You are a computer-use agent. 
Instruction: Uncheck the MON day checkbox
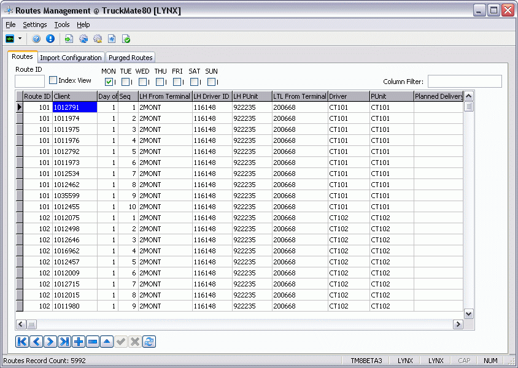[109, 82]
